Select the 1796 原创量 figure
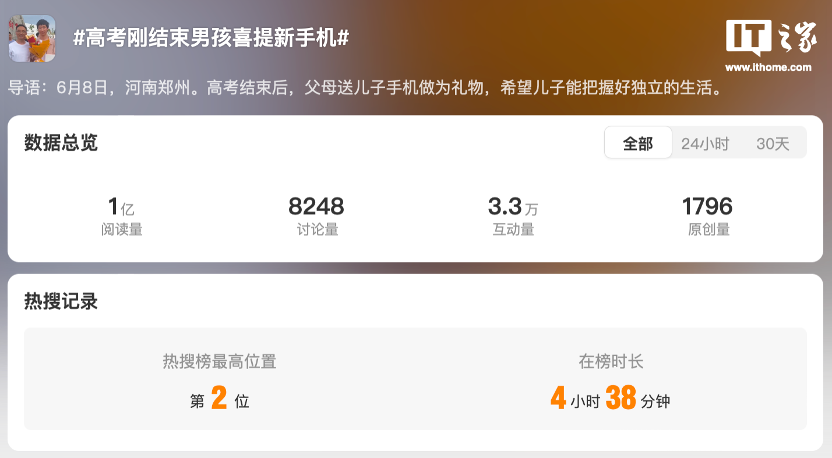832x458 pixels. tap(708, 215)
